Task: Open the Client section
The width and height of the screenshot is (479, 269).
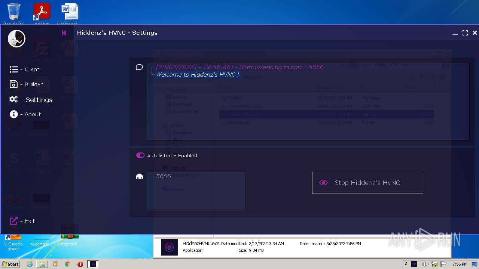Action: pyautogui.click(x=24, y=69)
